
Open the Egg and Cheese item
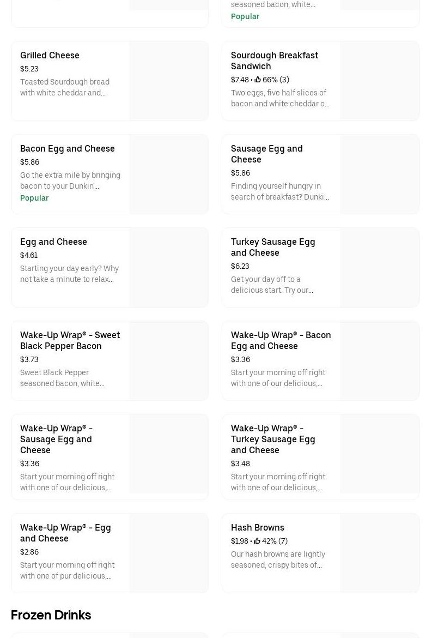tap(53, 242)
